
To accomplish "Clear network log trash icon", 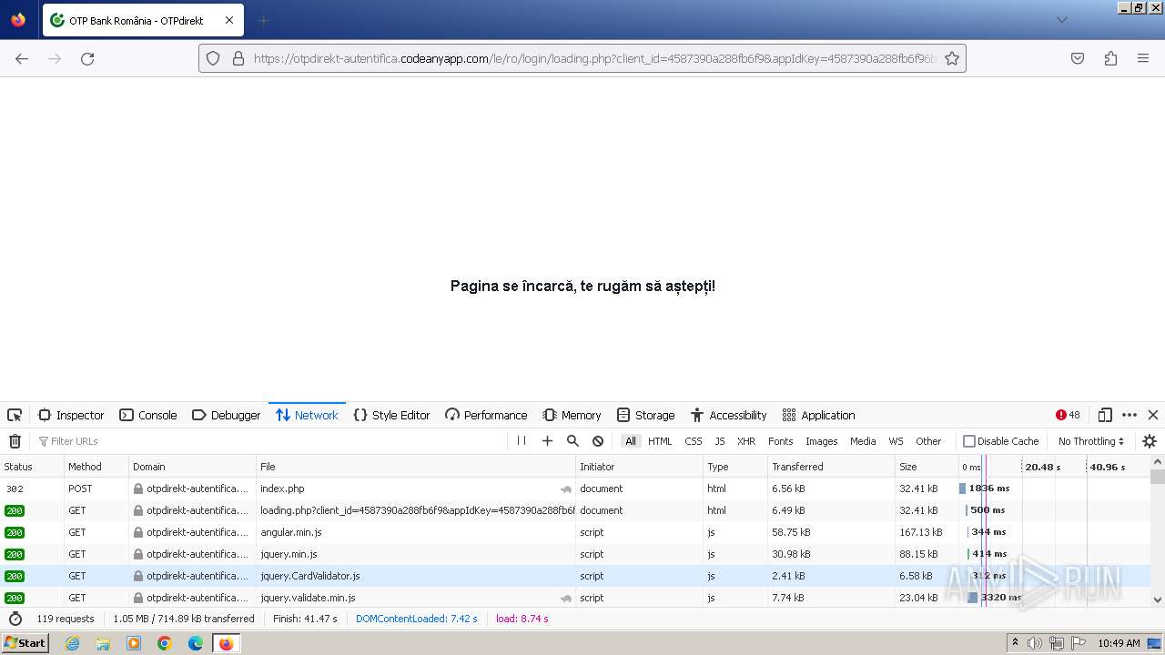I will 15,441.
